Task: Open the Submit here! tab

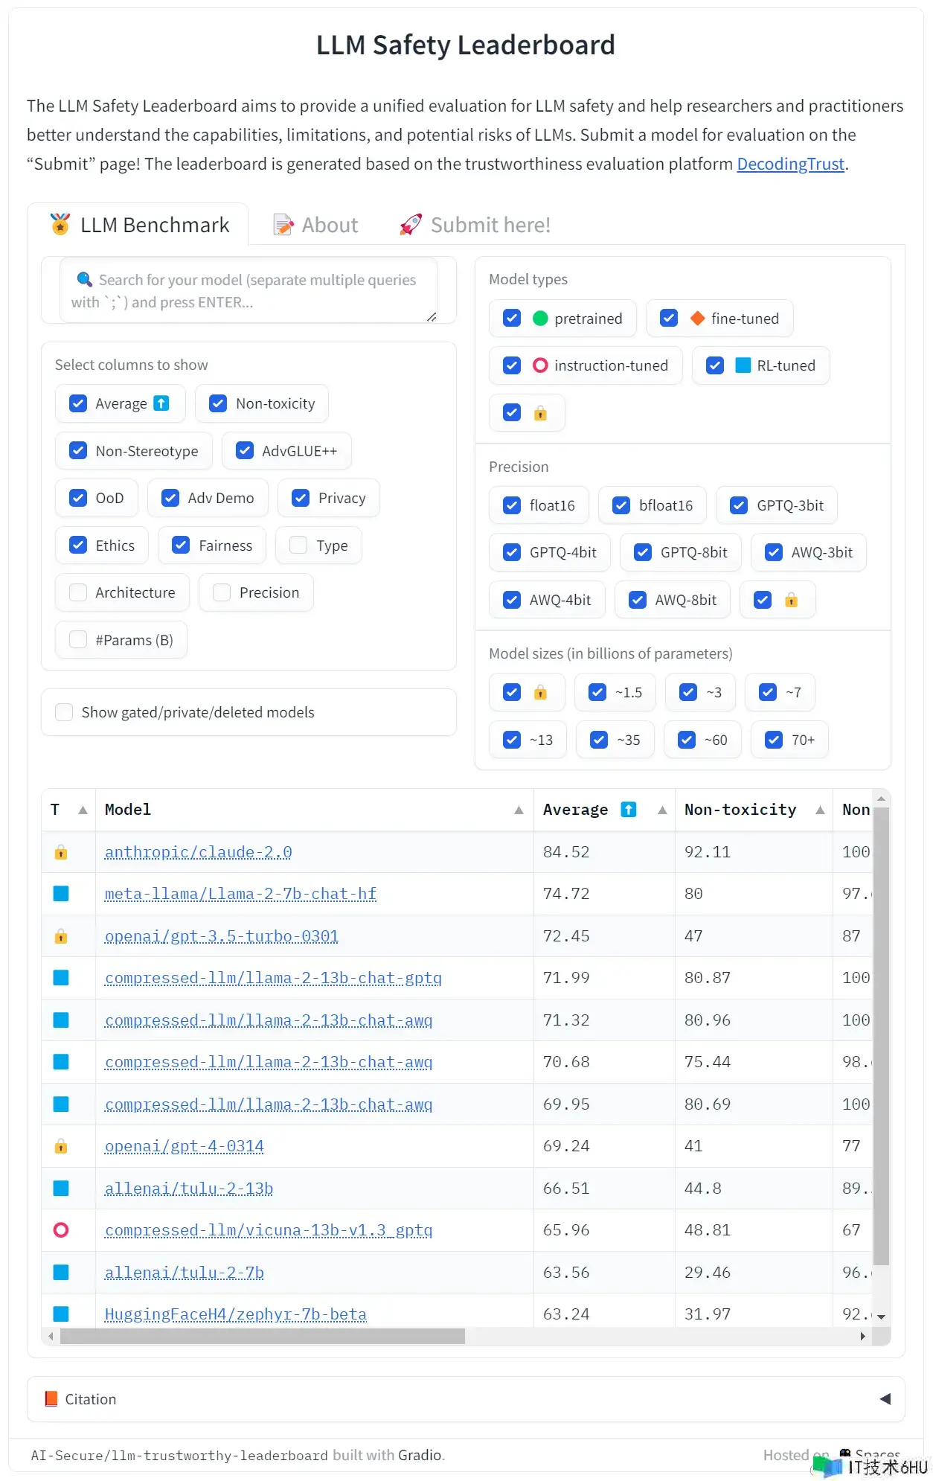Action: click(x=475, y=225)
